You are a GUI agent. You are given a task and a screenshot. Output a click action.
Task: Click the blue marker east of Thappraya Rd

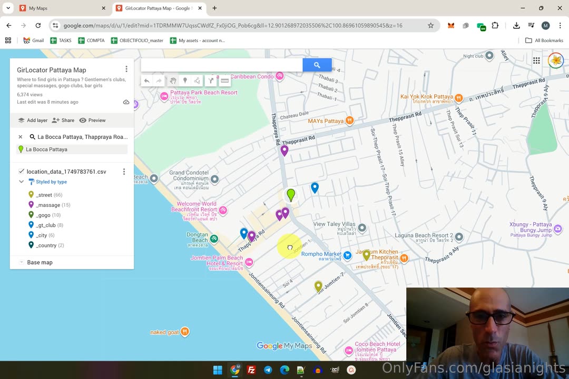click(x=315, y=187)
